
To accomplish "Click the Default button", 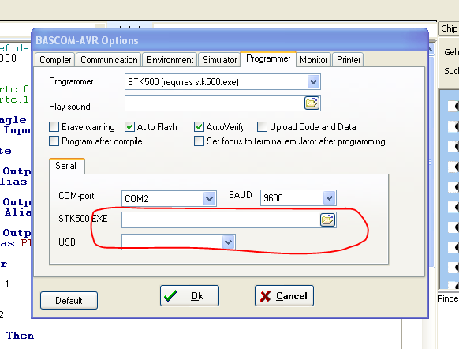I will point(69,300).
